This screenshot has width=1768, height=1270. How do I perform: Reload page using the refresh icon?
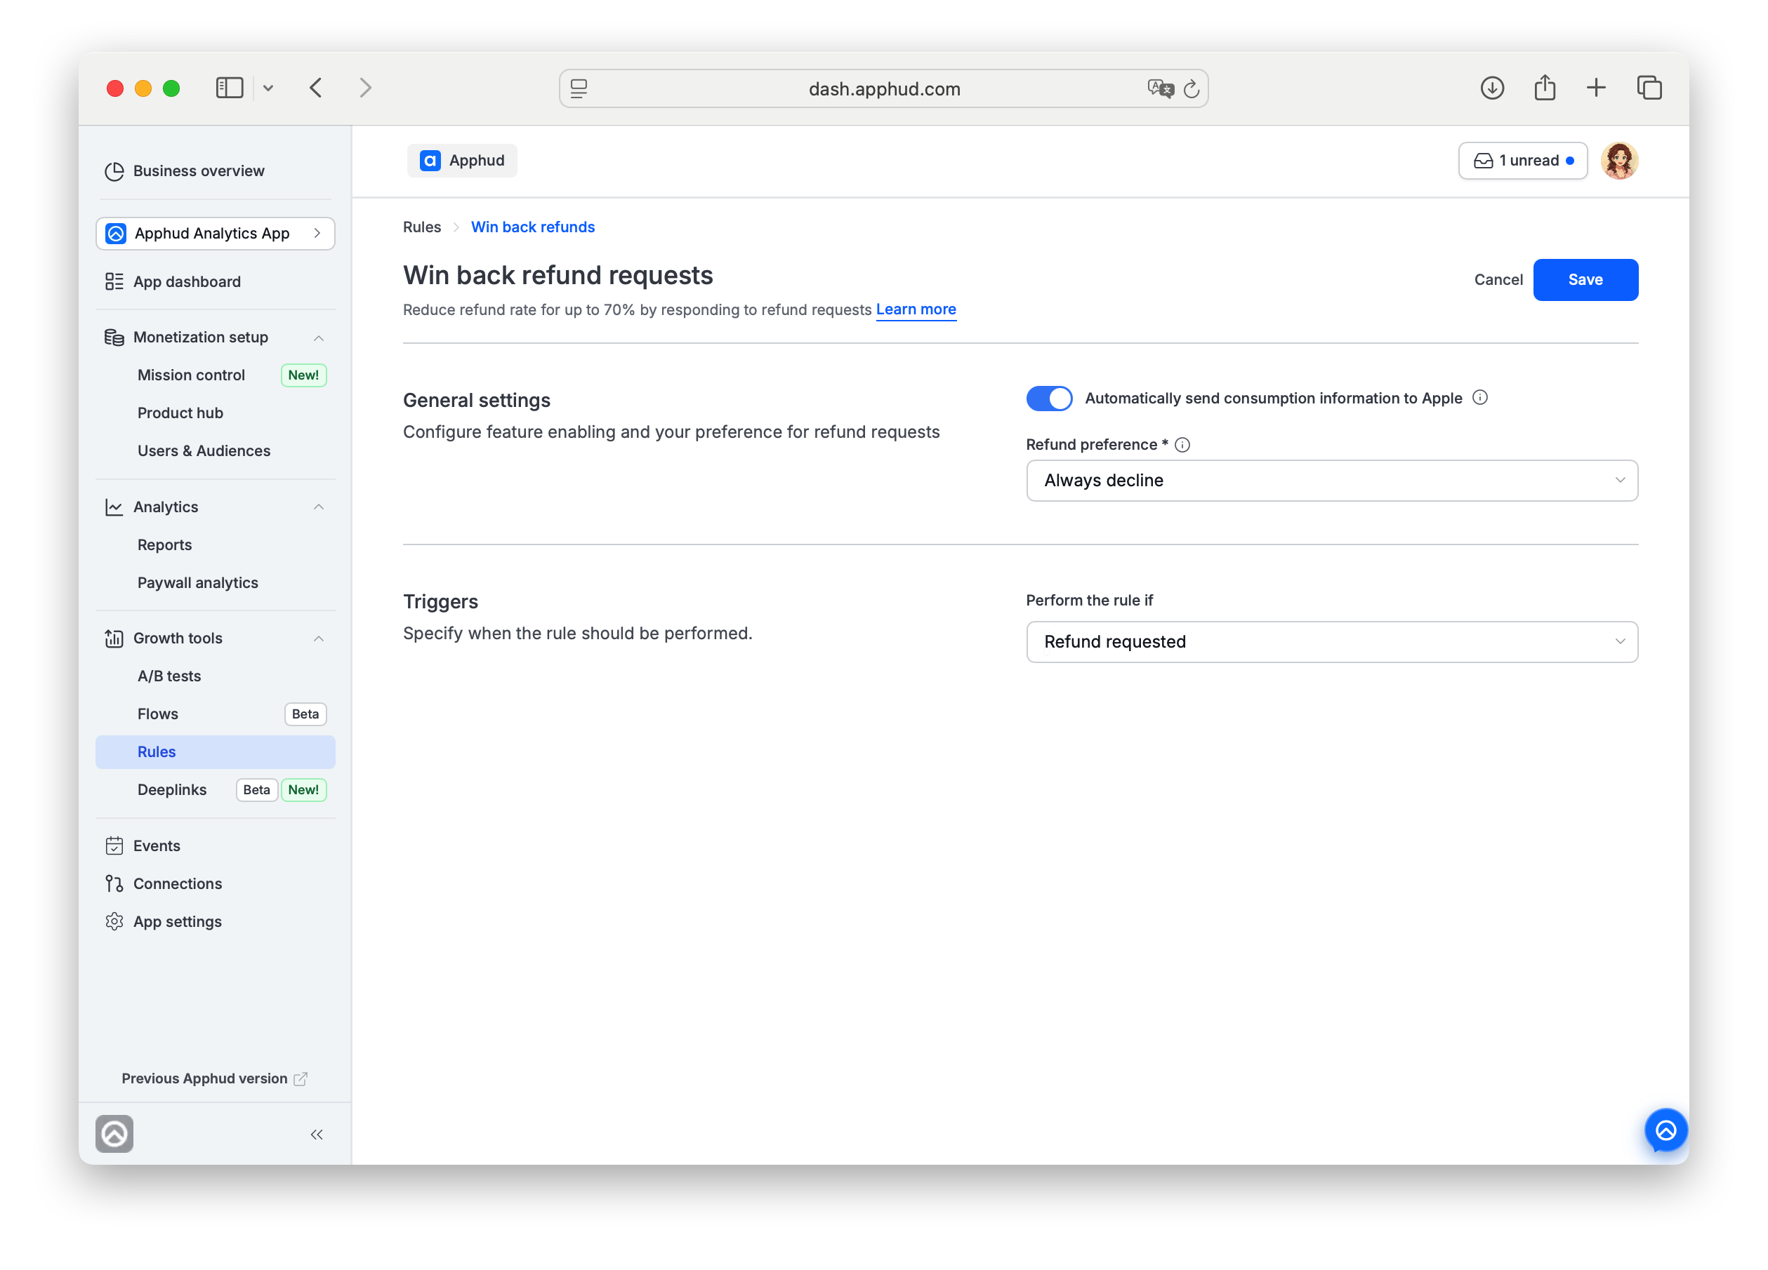1191,89
